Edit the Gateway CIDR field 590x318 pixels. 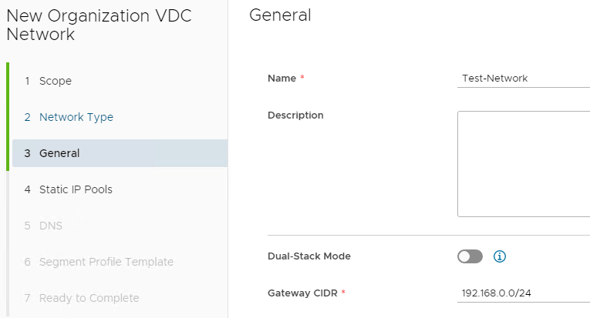pyautogui.click(x=524, y=293)
